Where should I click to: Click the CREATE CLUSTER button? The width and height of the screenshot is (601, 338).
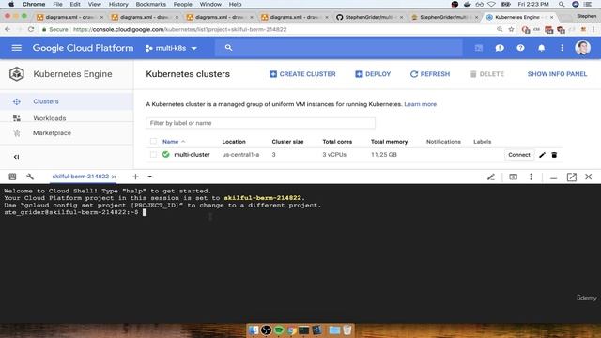[302, 74]
